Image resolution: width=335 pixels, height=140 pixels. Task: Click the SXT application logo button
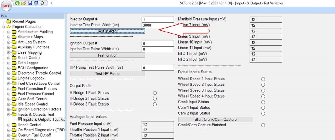tap(6, 6)
